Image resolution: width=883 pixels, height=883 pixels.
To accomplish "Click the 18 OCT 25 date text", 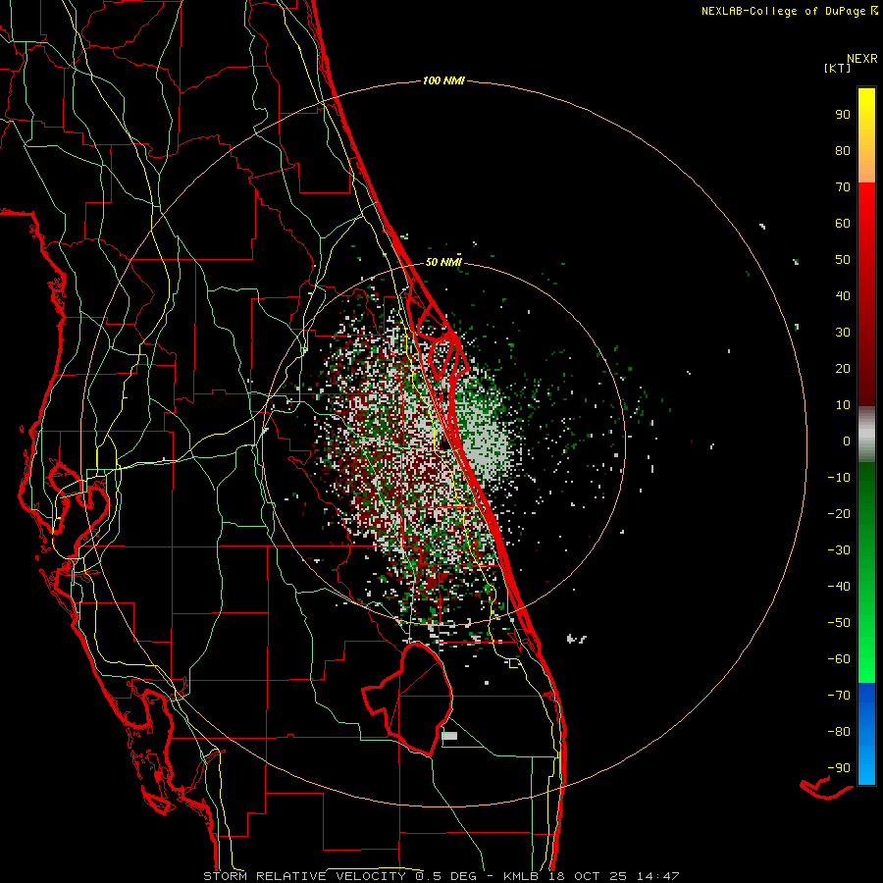I will [588, 876].
